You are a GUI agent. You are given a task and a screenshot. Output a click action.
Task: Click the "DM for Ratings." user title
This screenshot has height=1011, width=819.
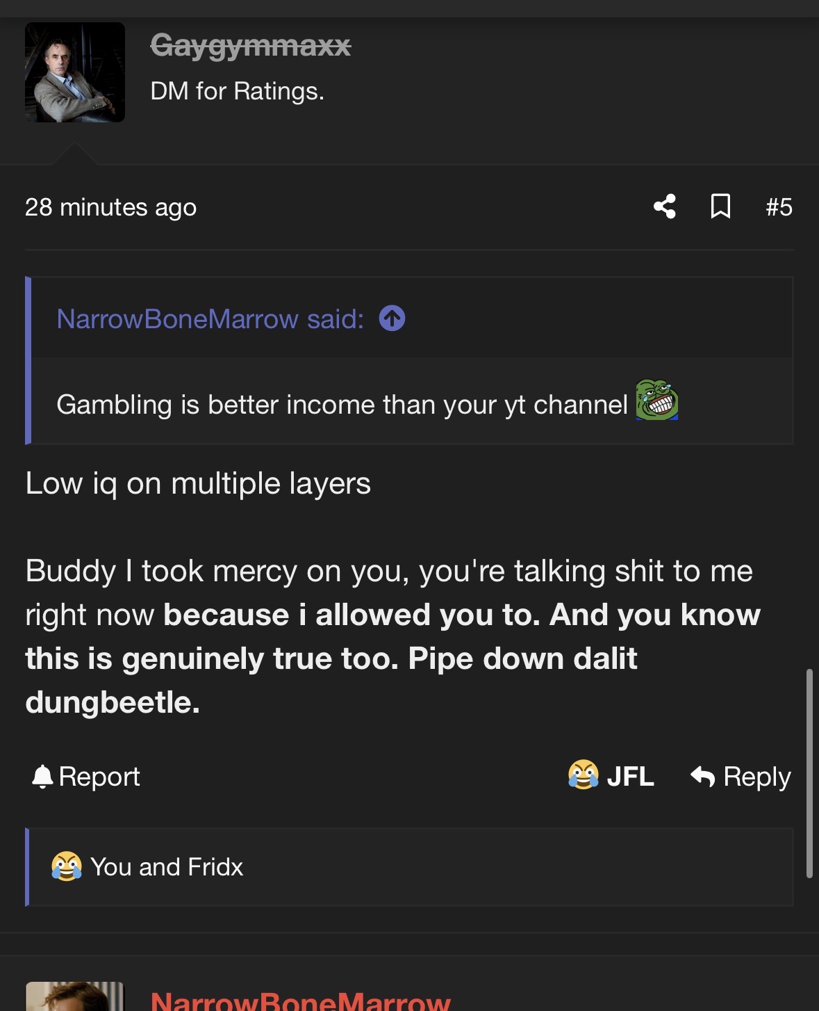[x=237, y=91]
